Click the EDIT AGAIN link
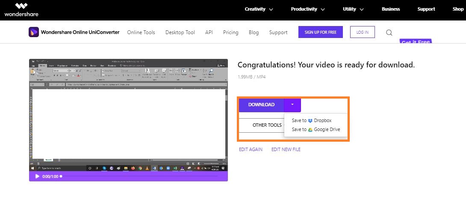 (251, 149)
